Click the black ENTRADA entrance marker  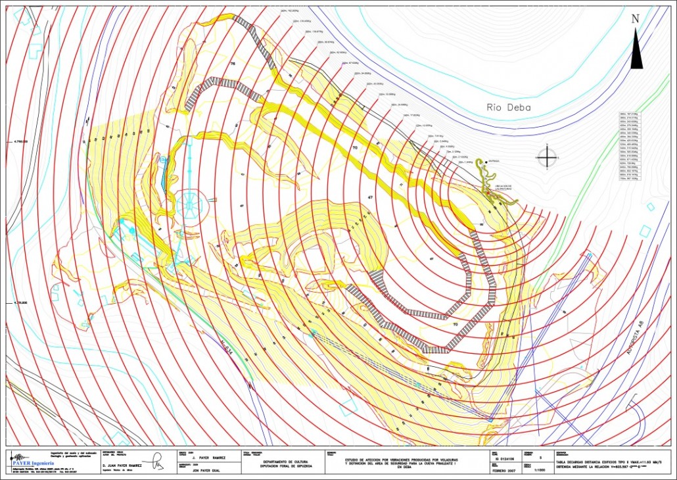click(485, 161)
